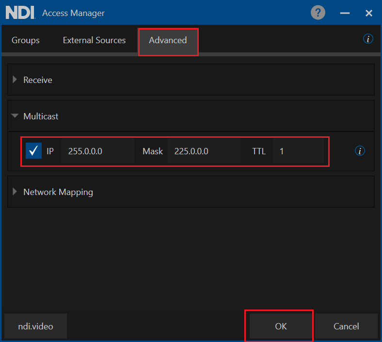
Task: Click the NDI logo in the title bar
Action: pos(20,13)
